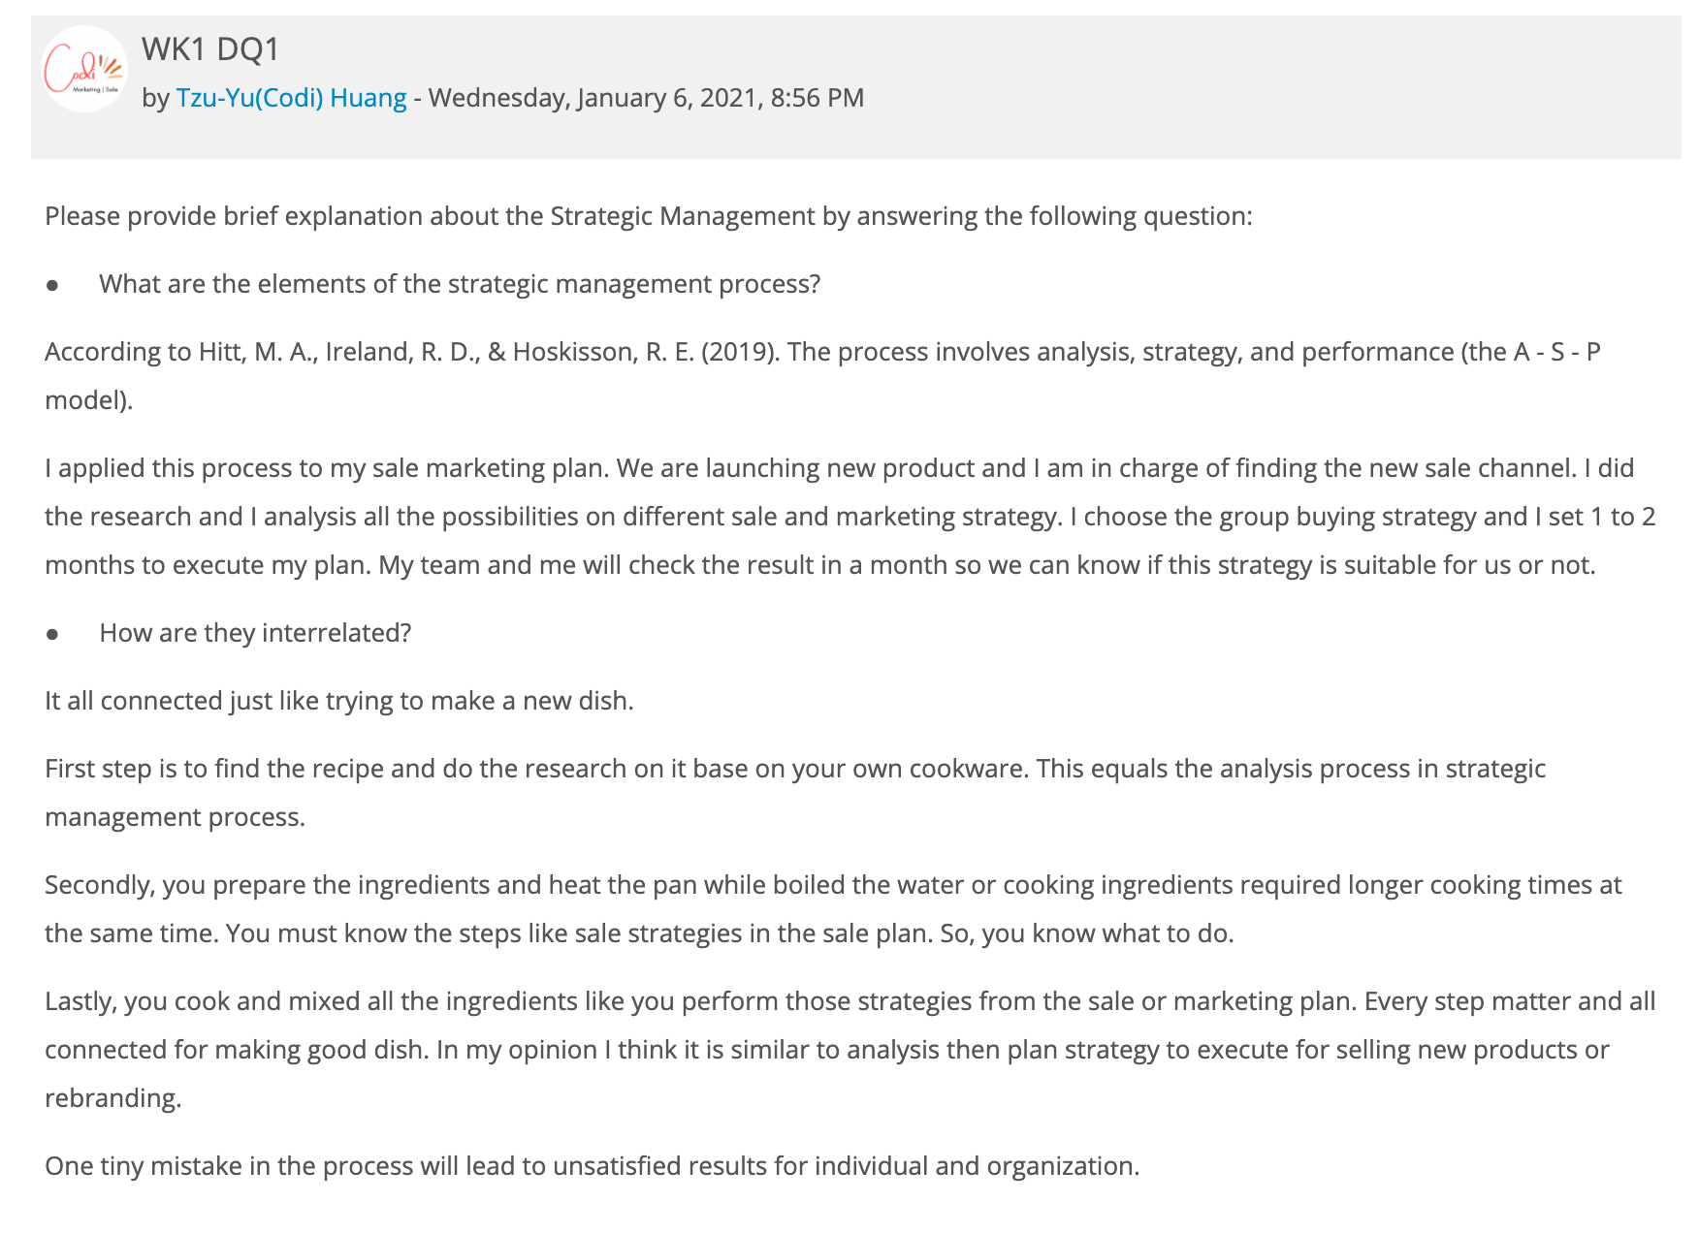Screen dimensions: 1699x1233
Task: Open Tzu-Yu(Codi) Huang's profile link
Action: click(291, 98)
